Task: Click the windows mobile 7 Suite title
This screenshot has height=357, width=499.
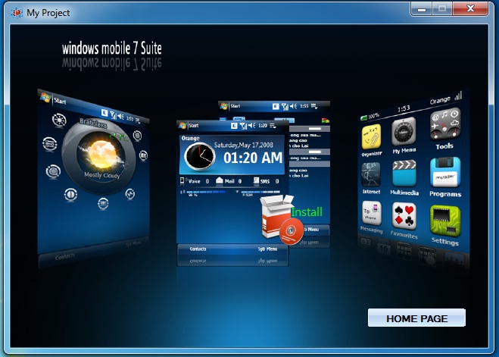Action: (112, 48)
